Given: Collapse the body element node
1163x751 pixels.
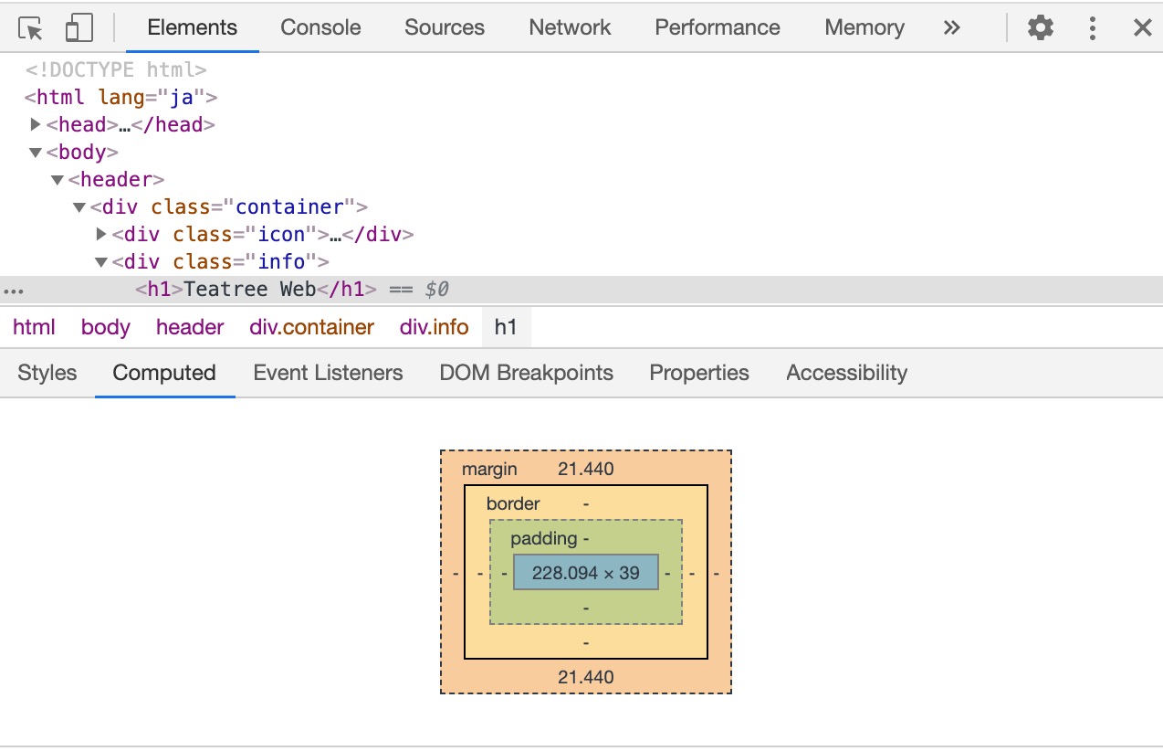Looking at the screenshot, I should pyautogui.click(x=36, y=152).
